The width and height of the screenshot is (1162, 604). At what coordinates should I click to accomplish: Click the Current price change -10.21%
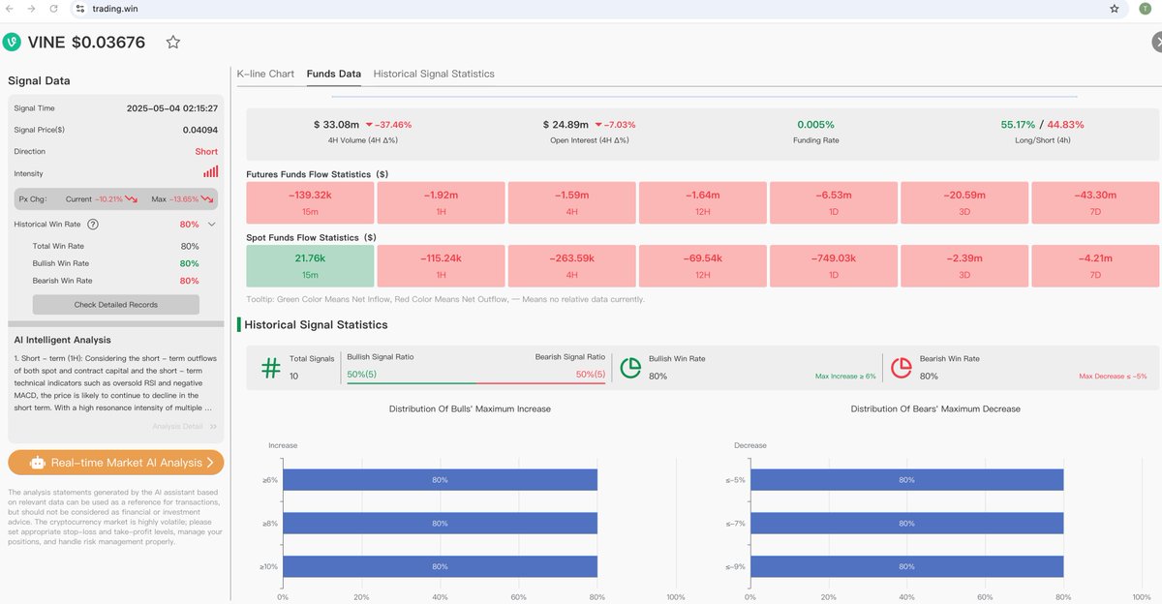click(108, 198)
